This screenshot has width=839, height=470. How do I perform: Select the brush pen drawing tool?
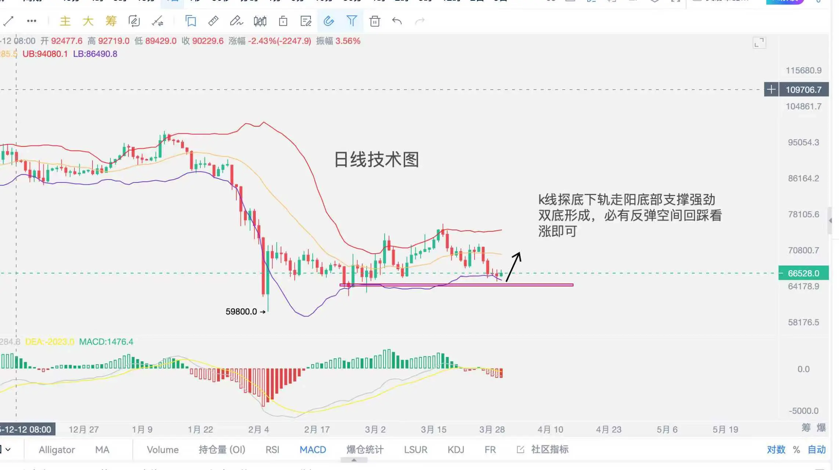pos(236,21)
